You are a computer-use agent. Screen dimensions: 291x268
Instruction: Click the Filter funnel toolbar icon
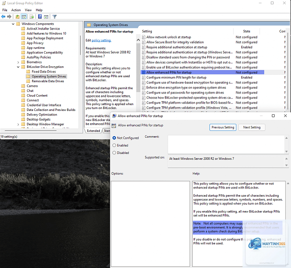[54, 17]
